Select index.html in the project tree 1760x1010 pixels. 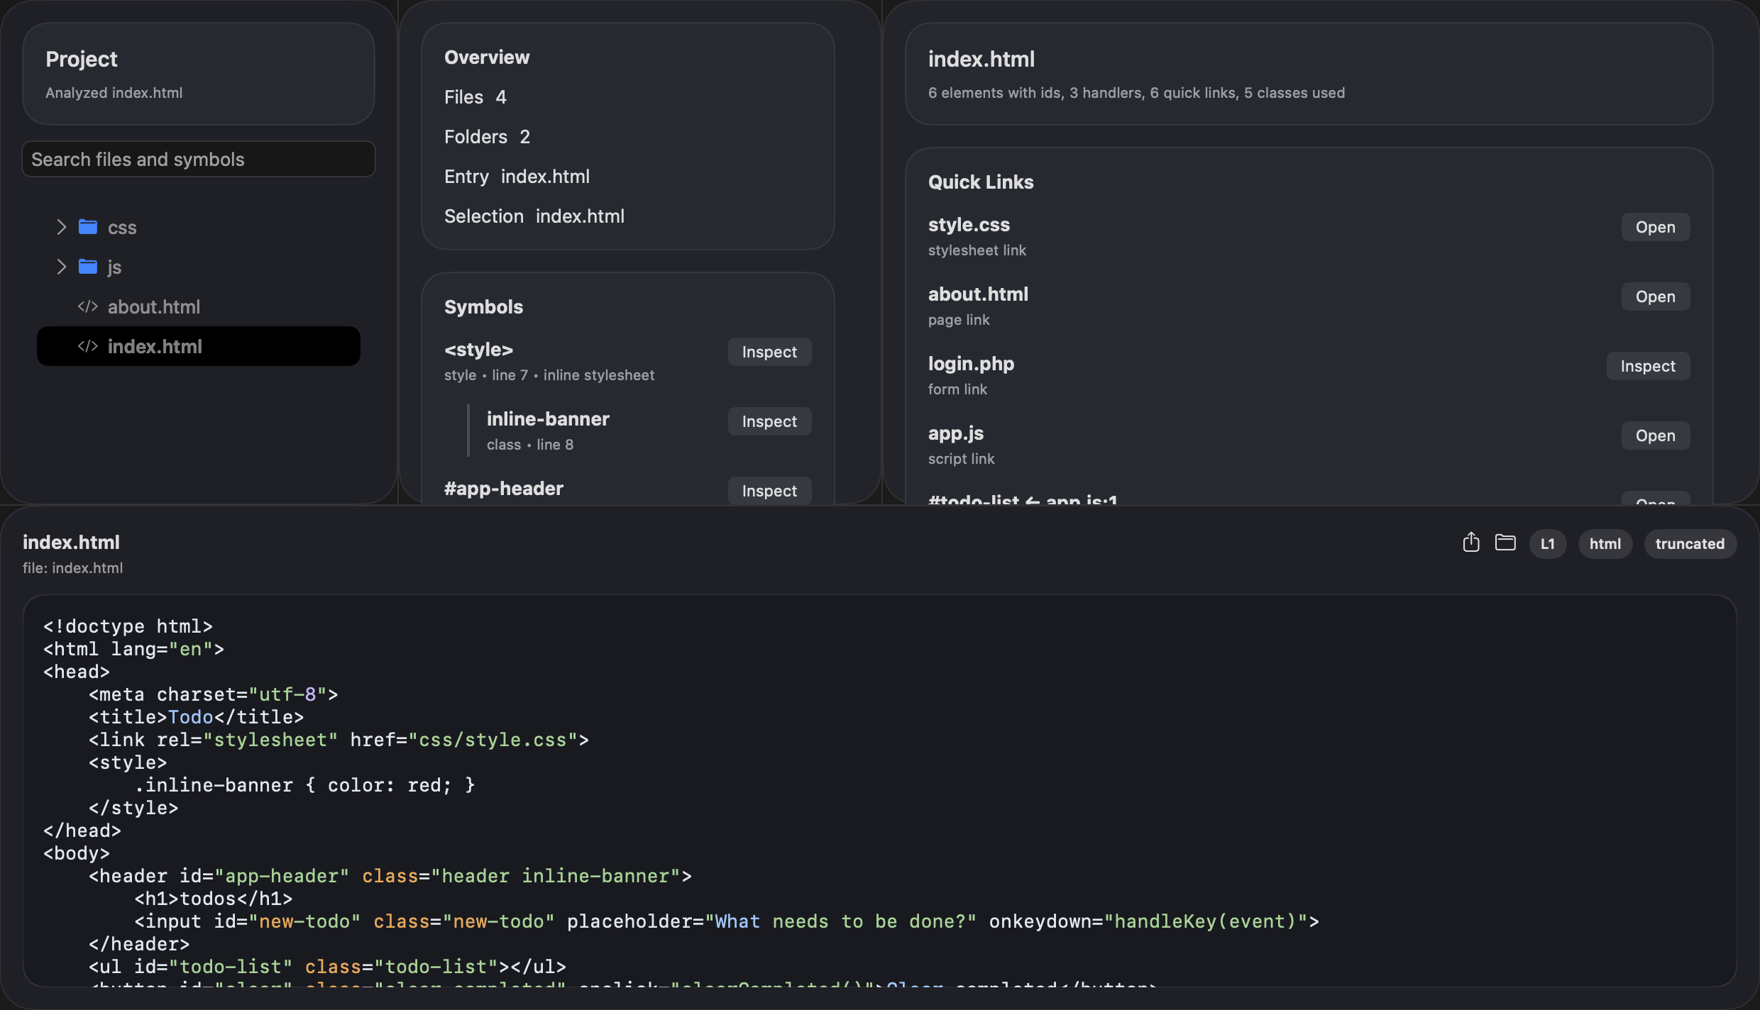pos(199,346)
